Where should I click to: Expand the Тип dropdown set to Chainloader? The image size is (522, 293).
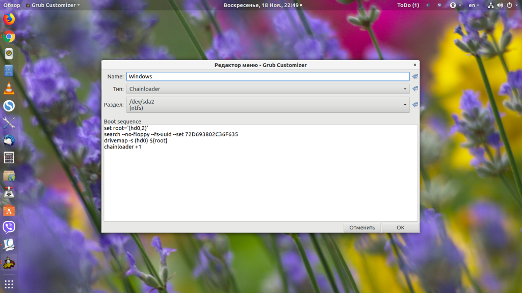point(268,89)
